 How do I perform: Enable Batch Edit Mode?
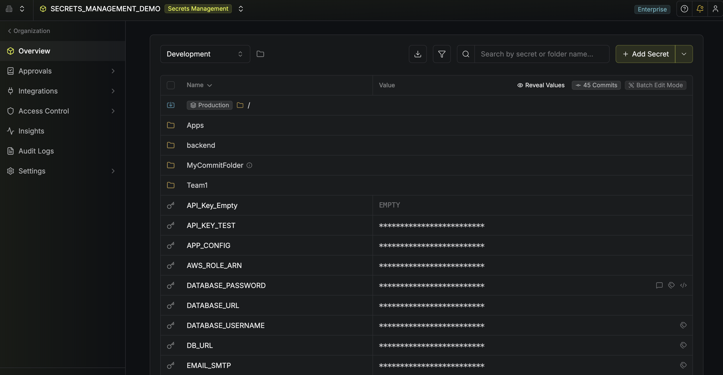tap(655, 85)
